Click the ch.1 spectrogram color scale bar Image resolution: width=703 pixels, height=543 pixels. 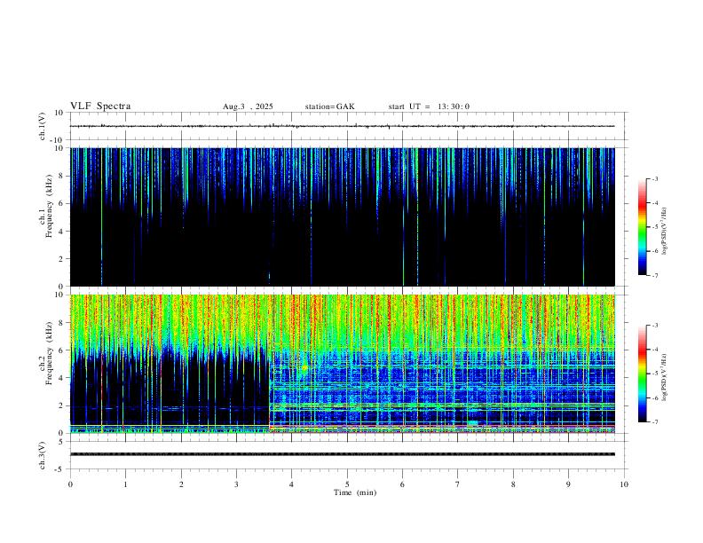[642, 227]
